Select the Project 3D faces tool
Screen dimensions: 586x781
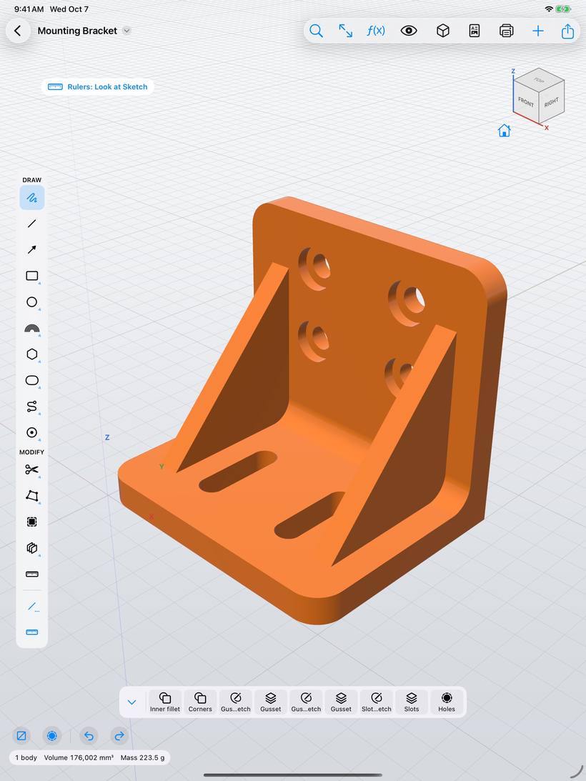pyautogui.click(x=32, y=548)
